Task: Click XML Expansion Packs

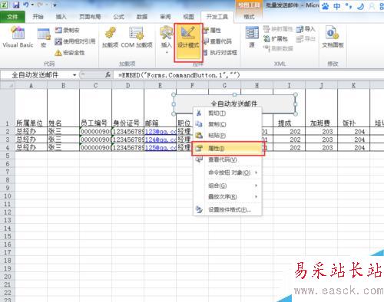Action: tap(276, 39)
